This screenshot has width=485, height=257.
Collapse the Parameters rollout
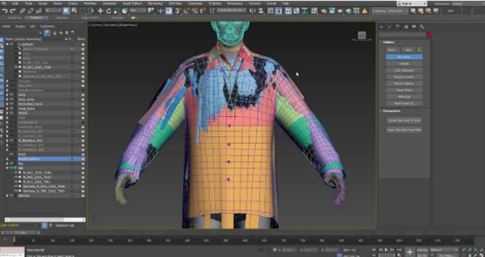tap(392, 111)
